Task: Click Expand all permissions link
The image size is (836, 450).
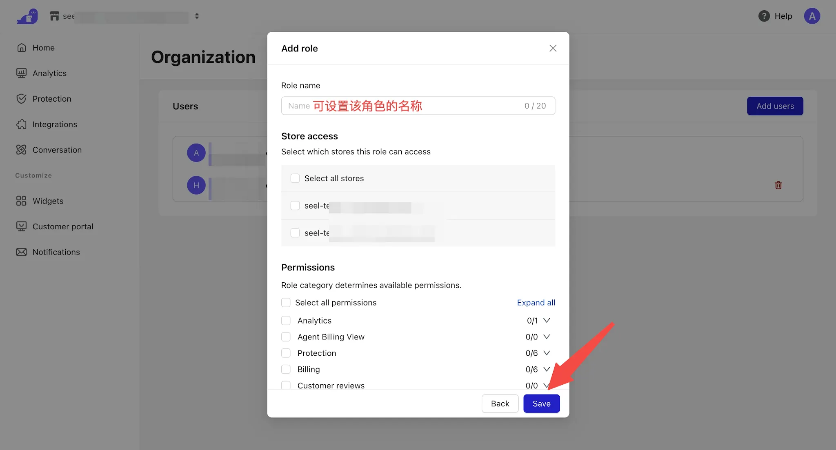Action: (536, 302)
